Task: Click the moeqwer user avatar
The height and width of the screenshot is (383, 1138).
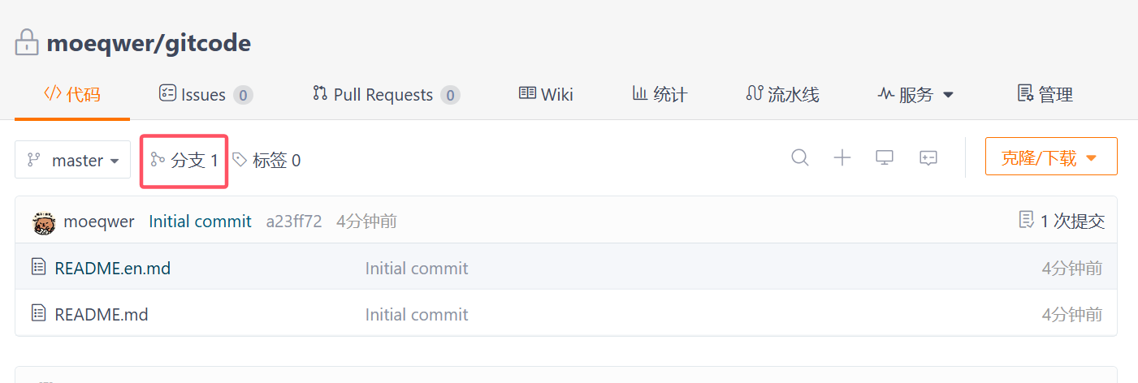Action: point(44,222)
